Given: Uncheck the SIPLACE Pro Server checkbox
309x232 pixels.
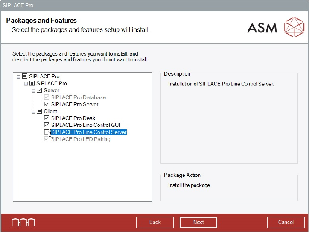Looking at the screenshot, I should [x=47, y=104].
